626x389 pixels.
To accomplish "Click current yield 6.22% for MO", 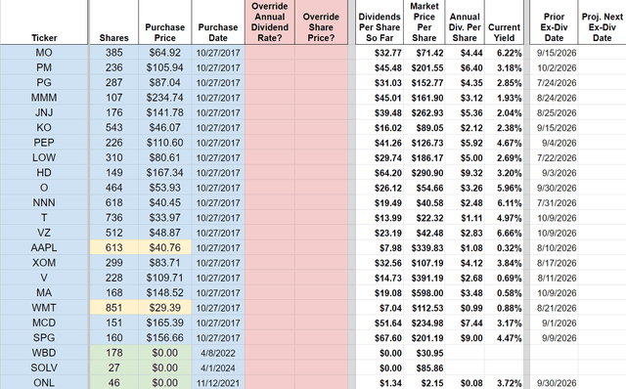I will (504, 53).
